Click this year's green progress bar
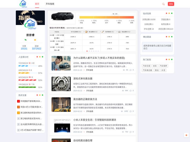This screenshot has width=190, height=142. 28,87
